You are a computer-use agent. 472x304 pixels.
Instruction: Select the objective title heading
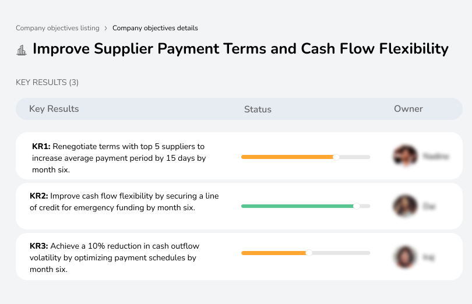click(241, 49)
